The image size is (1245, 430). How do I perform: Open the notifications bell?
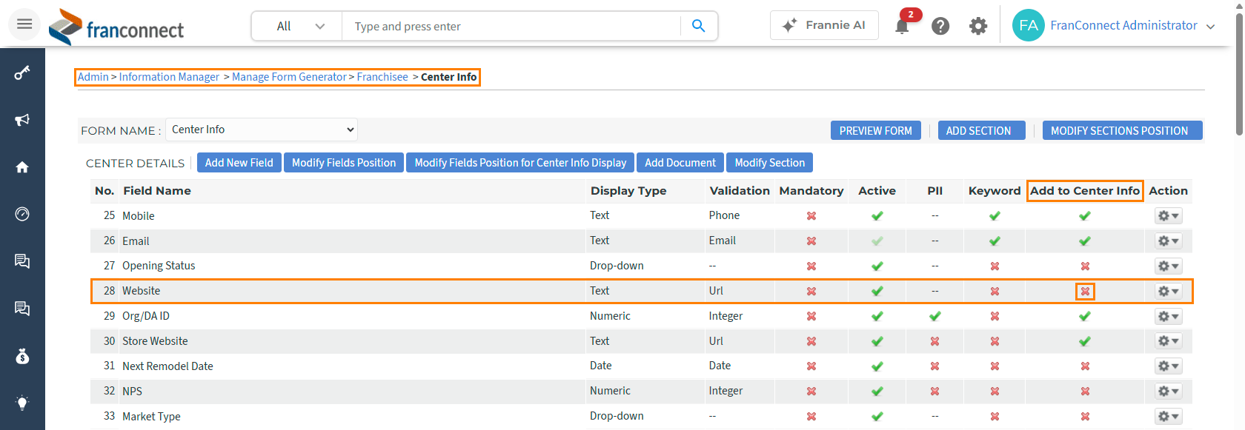pos(902,27)
